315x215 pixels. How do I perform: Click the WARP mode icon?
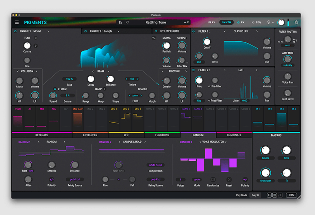104,89
